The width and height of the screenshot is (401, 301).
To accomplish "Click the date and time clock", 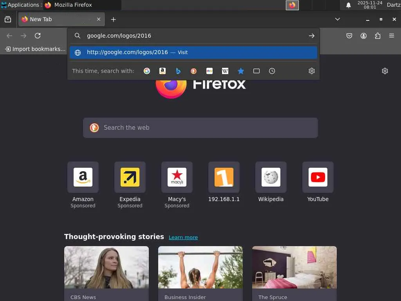I will click(370, 5).
